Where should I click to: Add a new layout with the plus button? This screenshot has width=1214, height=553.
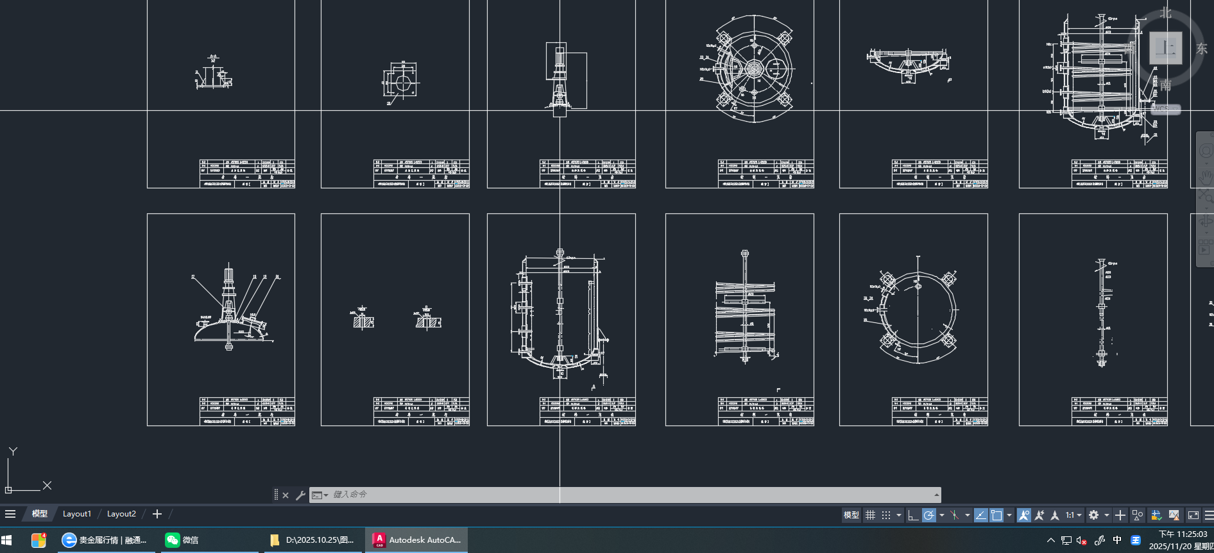(157, 514)
